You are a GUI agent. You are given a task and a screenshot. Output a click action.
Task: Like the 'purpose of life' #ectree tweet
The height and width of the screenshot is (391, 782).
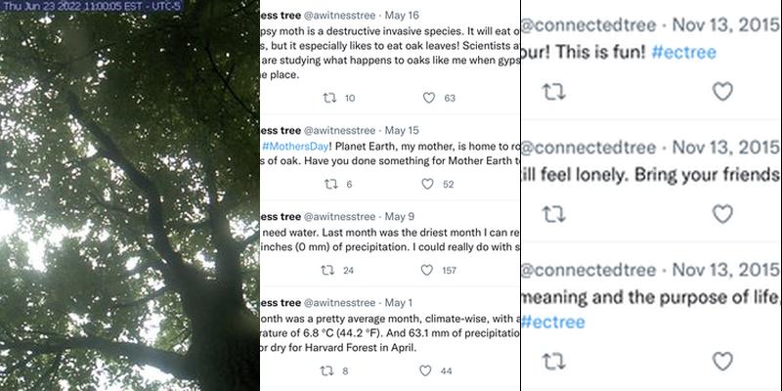[x=722, y=362]
